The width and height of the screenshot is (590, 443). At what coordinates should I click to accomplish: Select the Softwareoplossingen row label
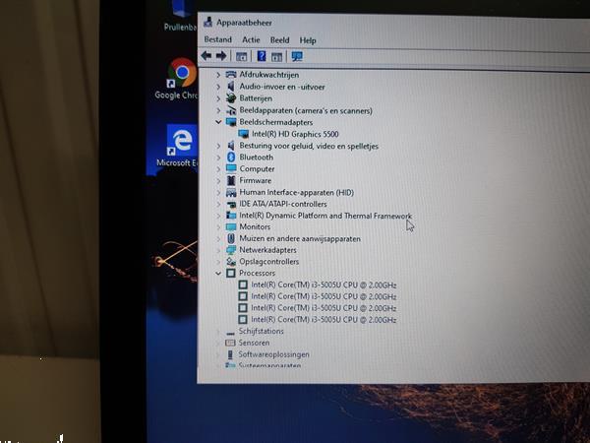[x=274, y=354]
